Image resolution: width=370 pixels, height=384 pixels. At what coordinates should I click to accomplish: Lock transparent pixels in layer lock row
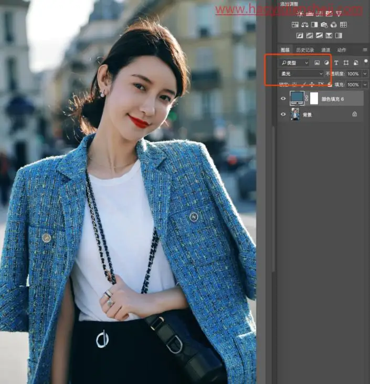pos(294,85)
